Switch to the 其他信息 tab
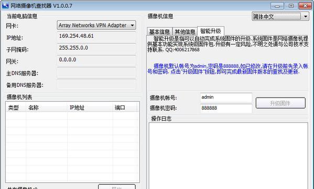The width and height of the screenshot is (314, 189). tap(185, 31)
